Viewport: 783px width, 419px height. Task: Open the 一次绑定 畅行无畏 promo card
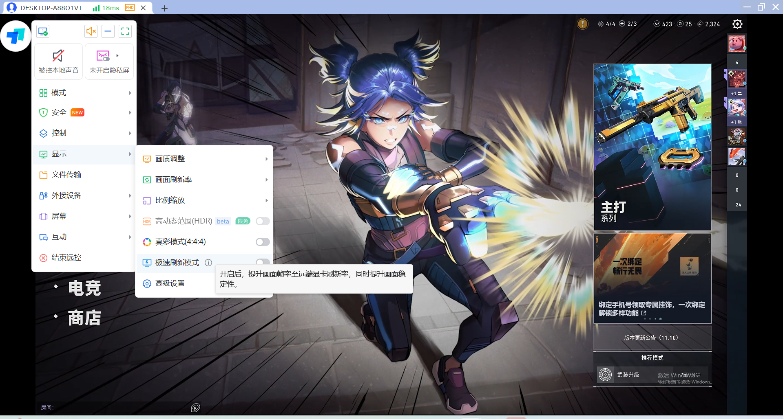(652, 278)
